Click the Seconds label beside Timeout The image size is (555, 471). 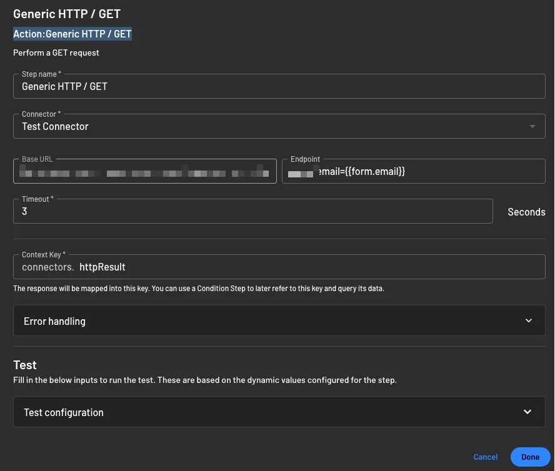[x=526, y=212]
